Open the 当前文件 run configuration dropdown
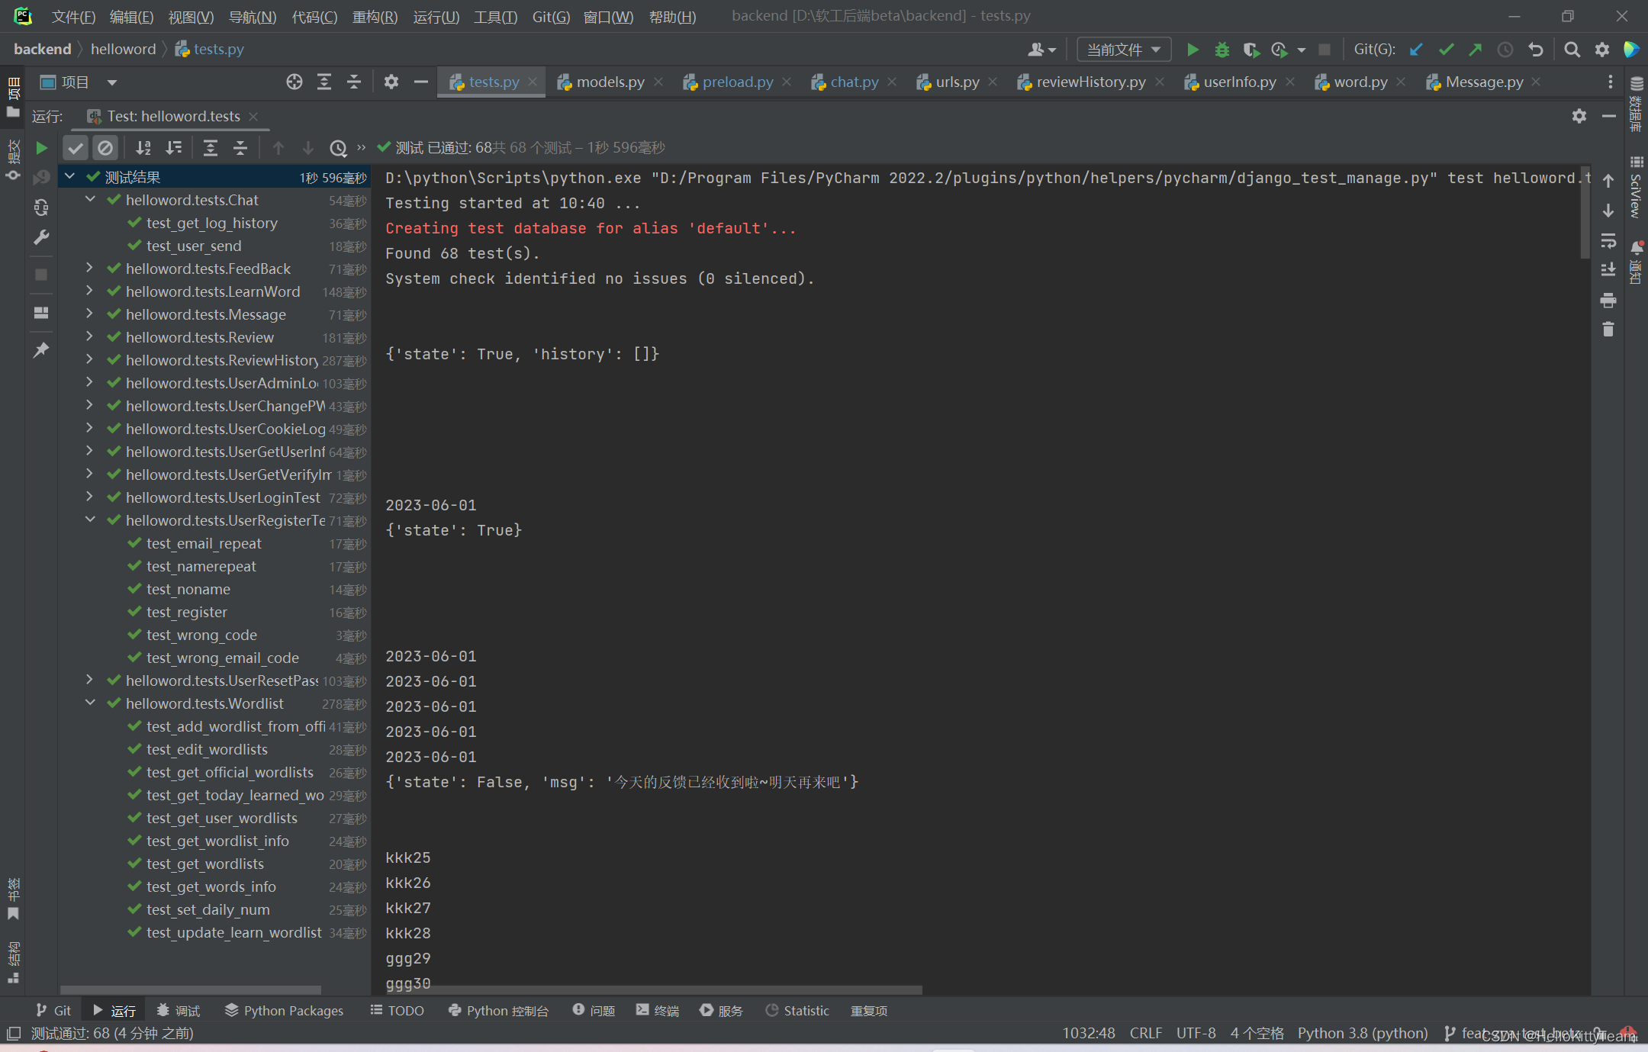This screenshot has height=1052, width=1648. coord(1124,50)
